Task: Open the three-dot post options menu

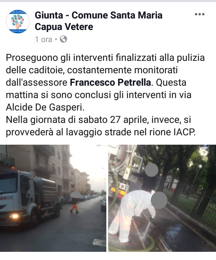Action: (x=200, y=14)
